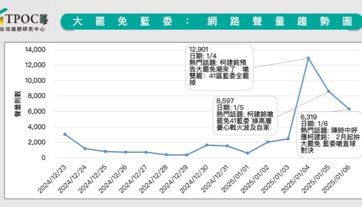Click the 14,000 y-axis label
The image size is (362, 207).
35,50
